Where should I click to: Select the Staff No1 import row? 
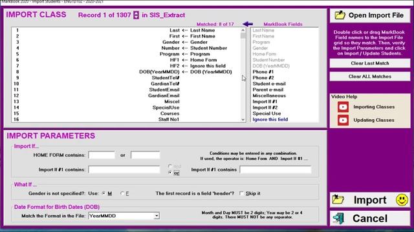tap(126, 119)
